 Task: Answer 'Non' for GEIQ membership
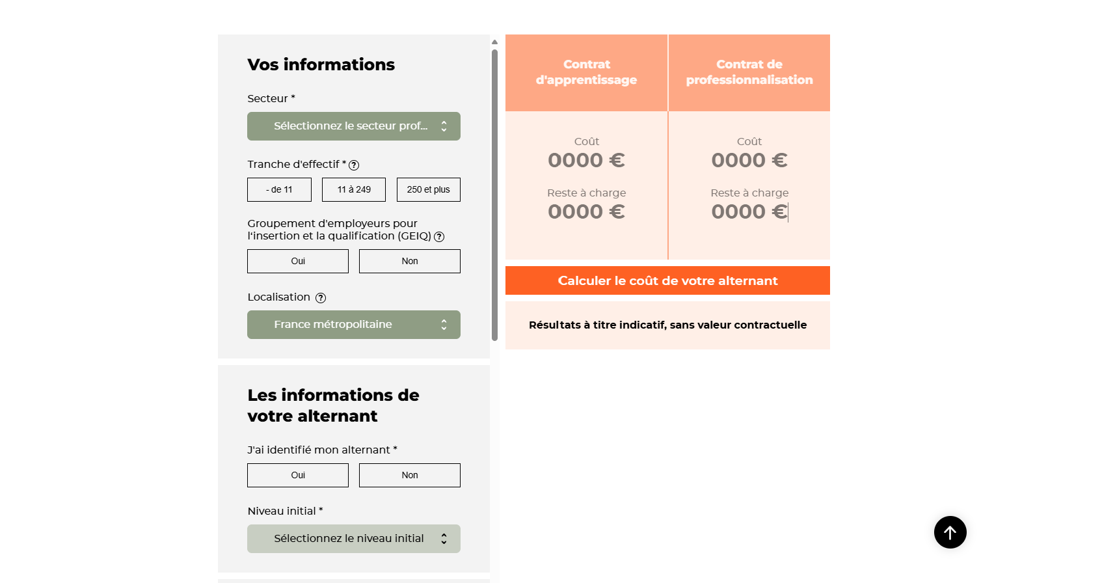409,261
